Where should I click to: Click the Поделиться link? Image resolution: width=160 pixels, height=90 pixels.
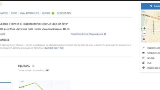click(153, 48)
